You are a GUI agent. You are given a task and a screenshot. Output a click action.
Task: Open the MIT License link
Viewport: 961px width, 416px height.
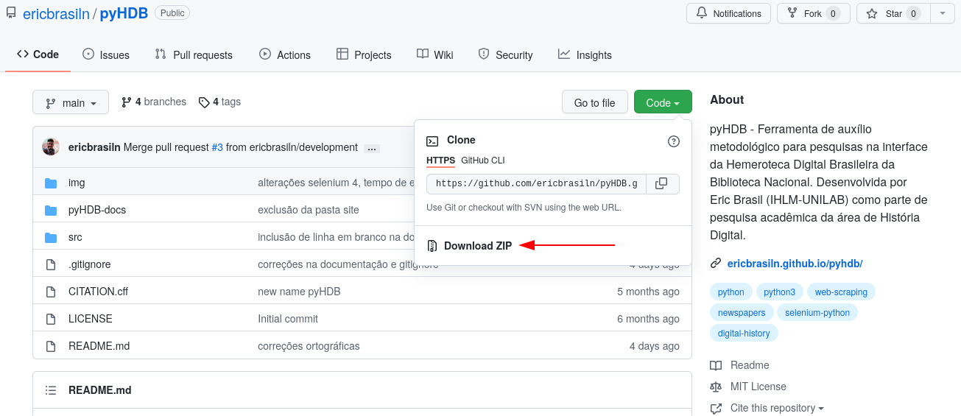pyautogui.click(x=748, y=387)
